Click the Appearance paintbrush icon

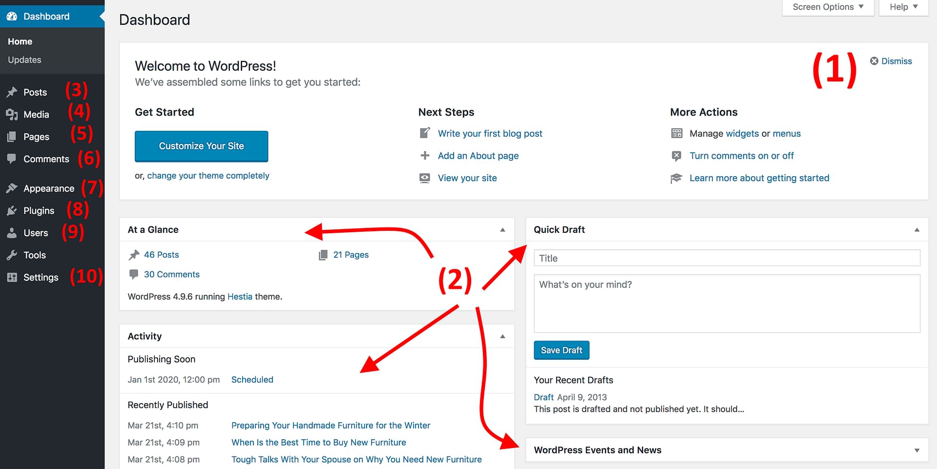pyautogui.click(x=12, y=188)
